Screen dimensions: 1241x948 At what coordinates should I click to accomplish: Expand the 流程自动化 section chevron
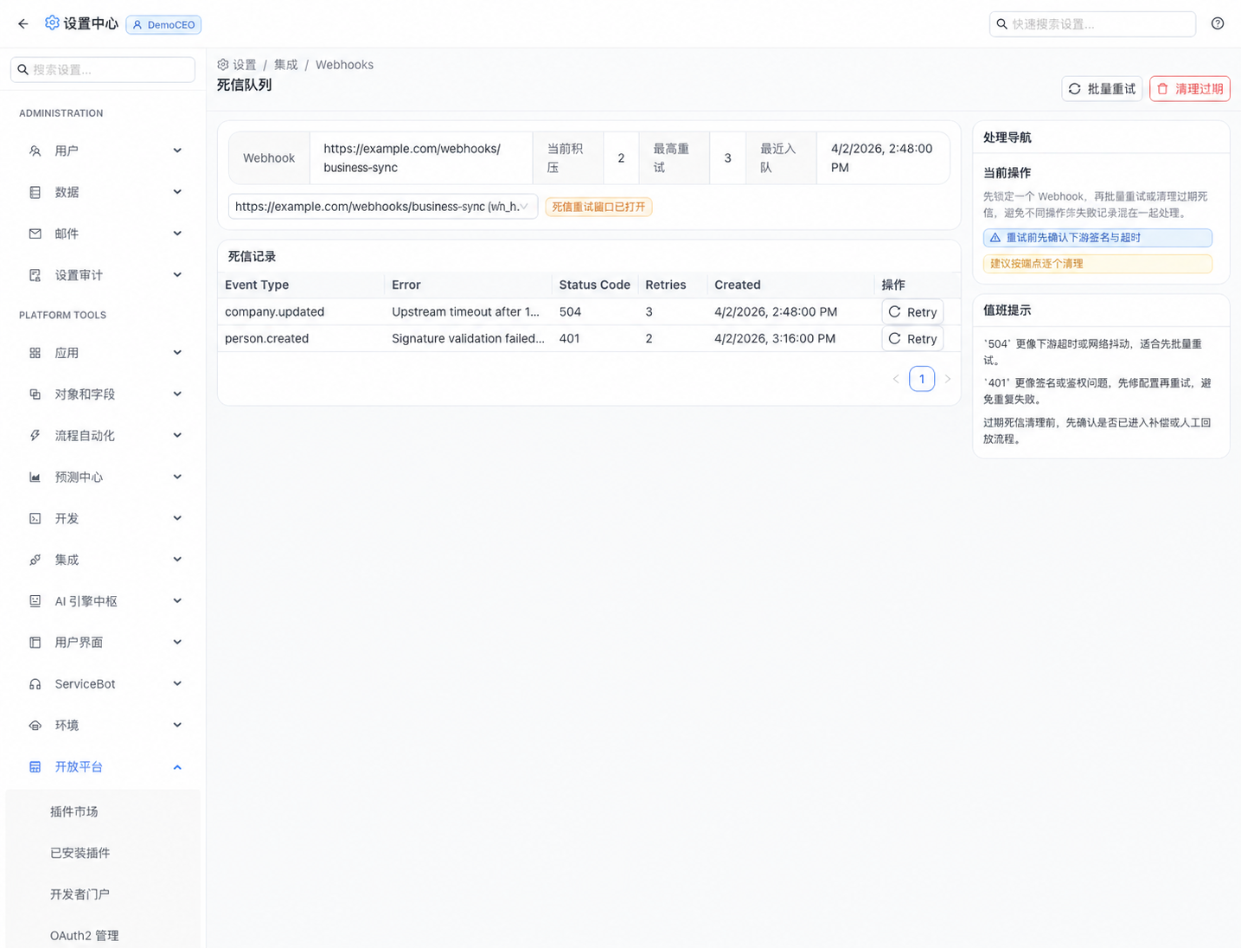click(x=177, y=436)
